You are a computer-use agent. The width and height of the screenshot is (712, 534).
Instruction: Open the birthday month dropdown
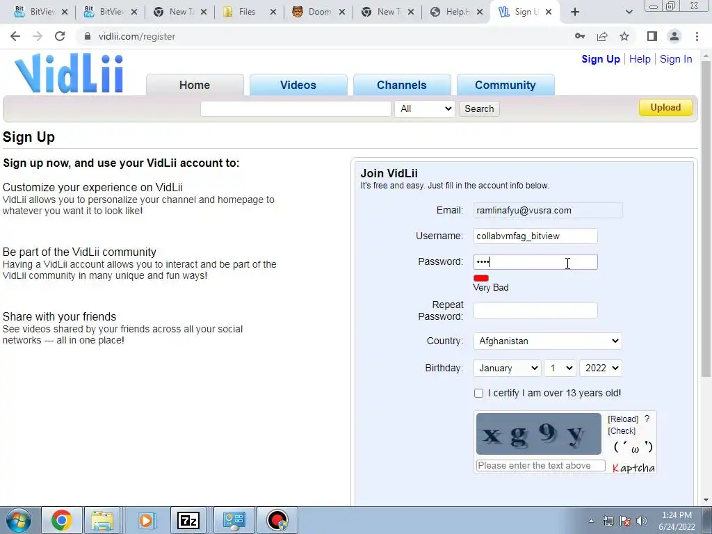[508, 368]
